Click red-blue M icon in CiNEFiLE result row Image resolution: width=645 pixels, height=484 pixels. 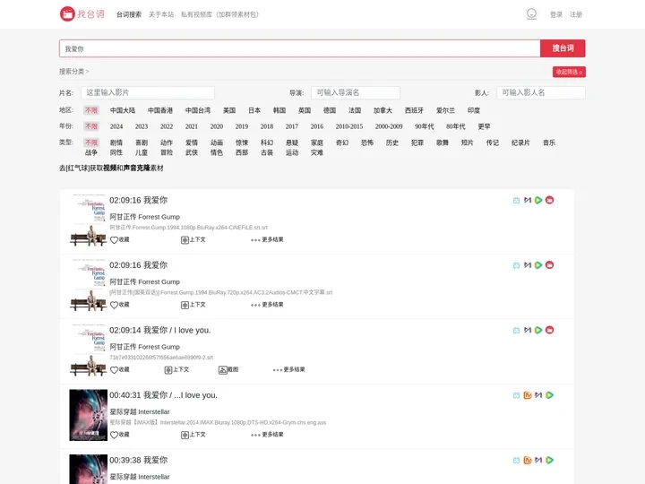[528, 200]
